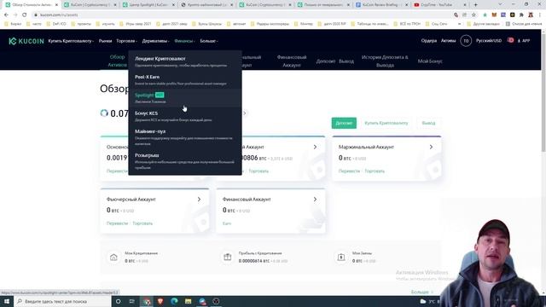
Task: Click Transfer in Margin Account card
Action: click(349, 171)
